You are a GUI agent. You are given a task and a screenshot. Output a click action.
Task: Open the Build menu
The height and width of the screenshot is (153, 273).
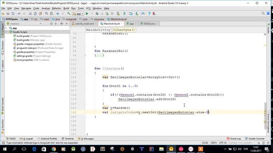(x=66, y=8)
